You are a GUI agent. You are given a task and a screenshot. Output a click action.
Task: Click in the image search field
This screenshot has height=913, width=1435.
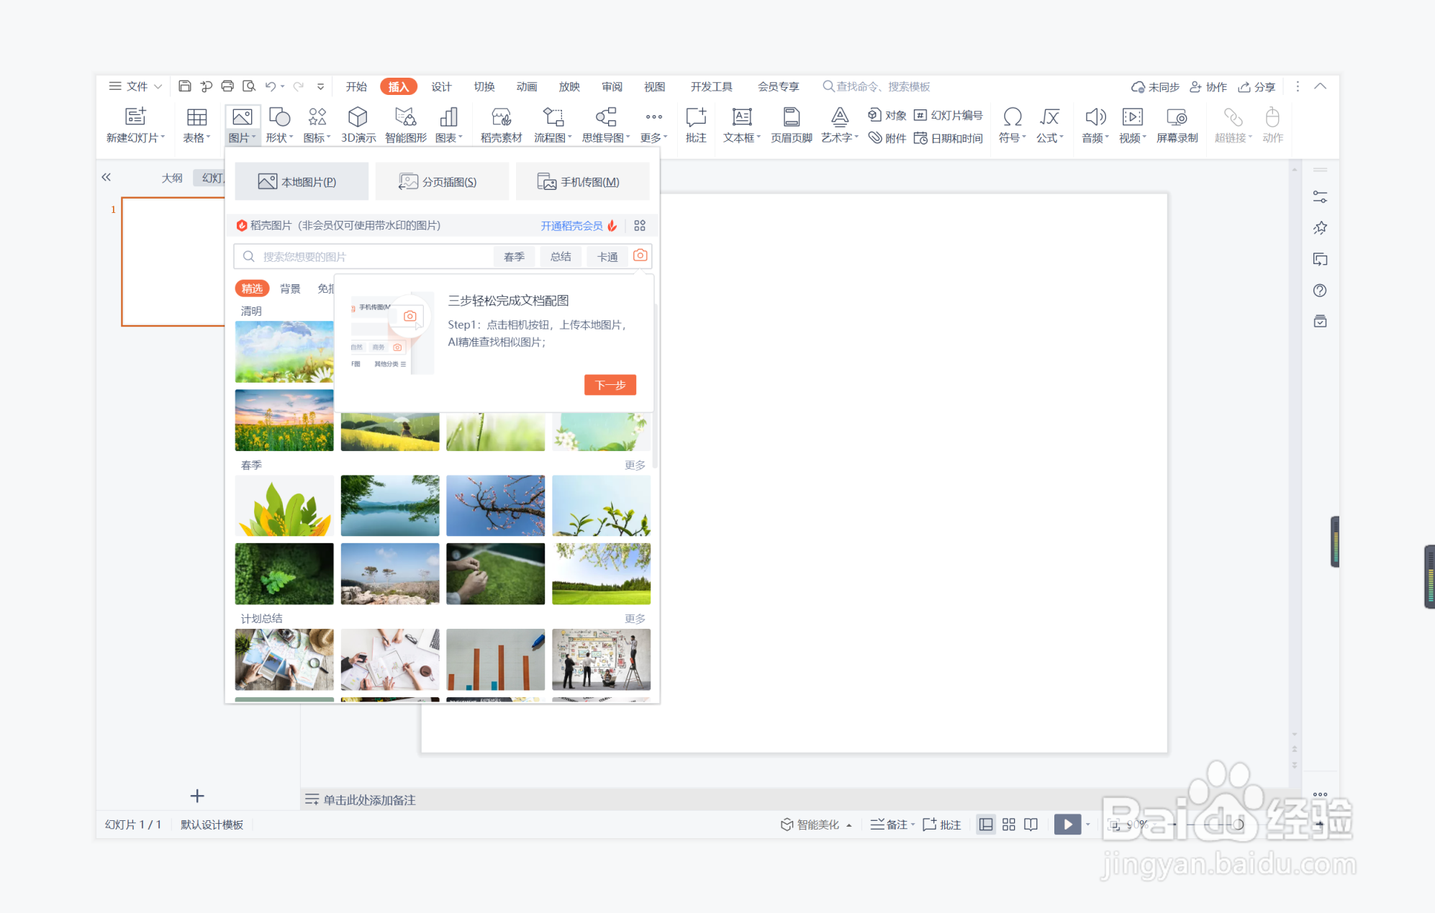363,257
